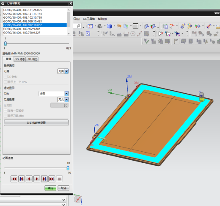Click the green 确定 button
The width and height of the screenshot is (220, 206).
[50, 188]
